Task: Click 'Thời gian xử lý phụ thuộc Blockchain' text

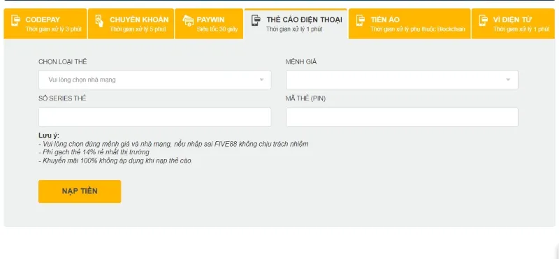Action: (x=418, y=29)
